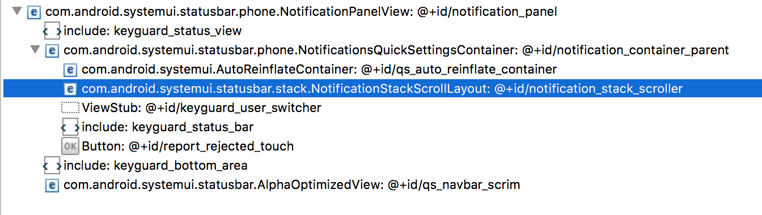Click the include icon beside keyguard_status_bar

(70, 127)
